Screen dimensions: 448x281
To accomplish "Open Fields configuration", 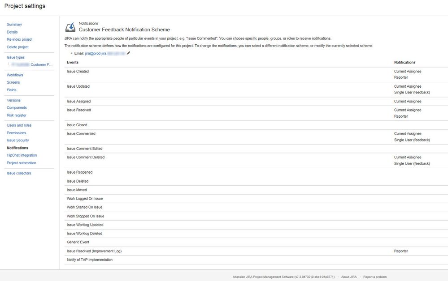I will pos(11,90).
